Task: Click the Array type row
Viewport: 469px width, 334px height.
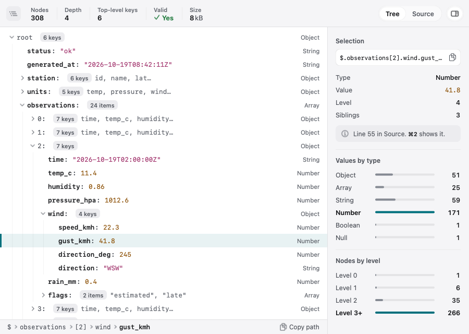Action: click(x=398, y=187)
